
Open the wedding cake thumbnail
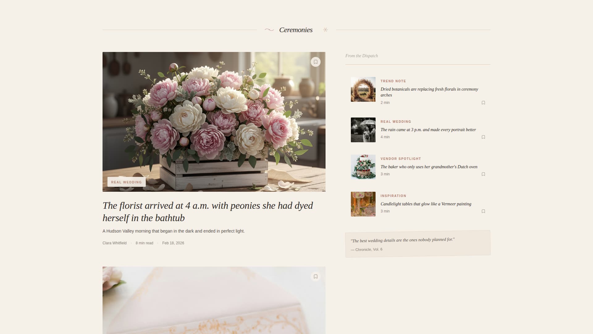point(363,167)
